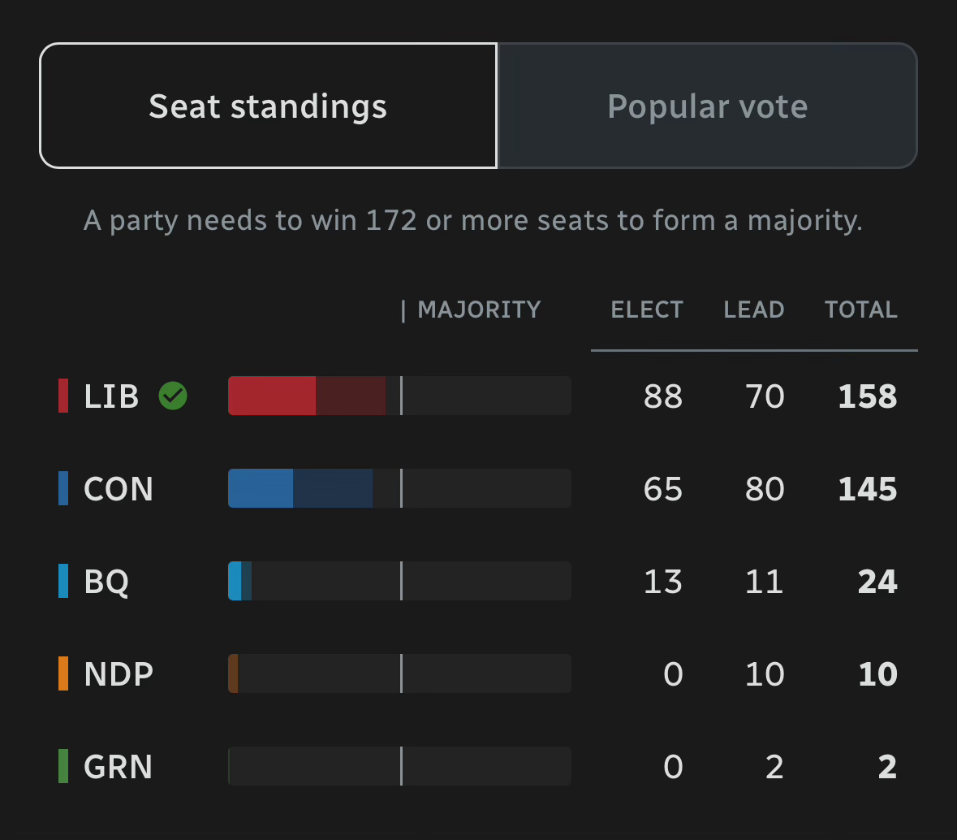Click the orange NDP party color marker

(63, 674)
